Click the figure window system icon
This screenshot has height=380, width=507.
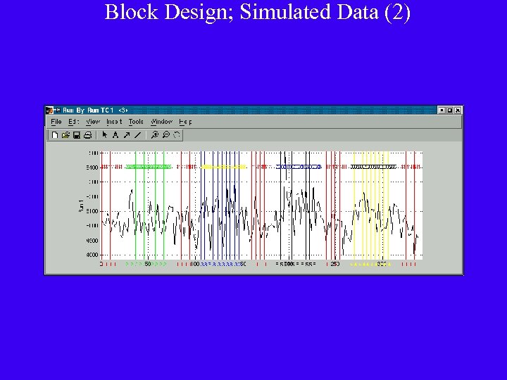click(x=49, y=110)
